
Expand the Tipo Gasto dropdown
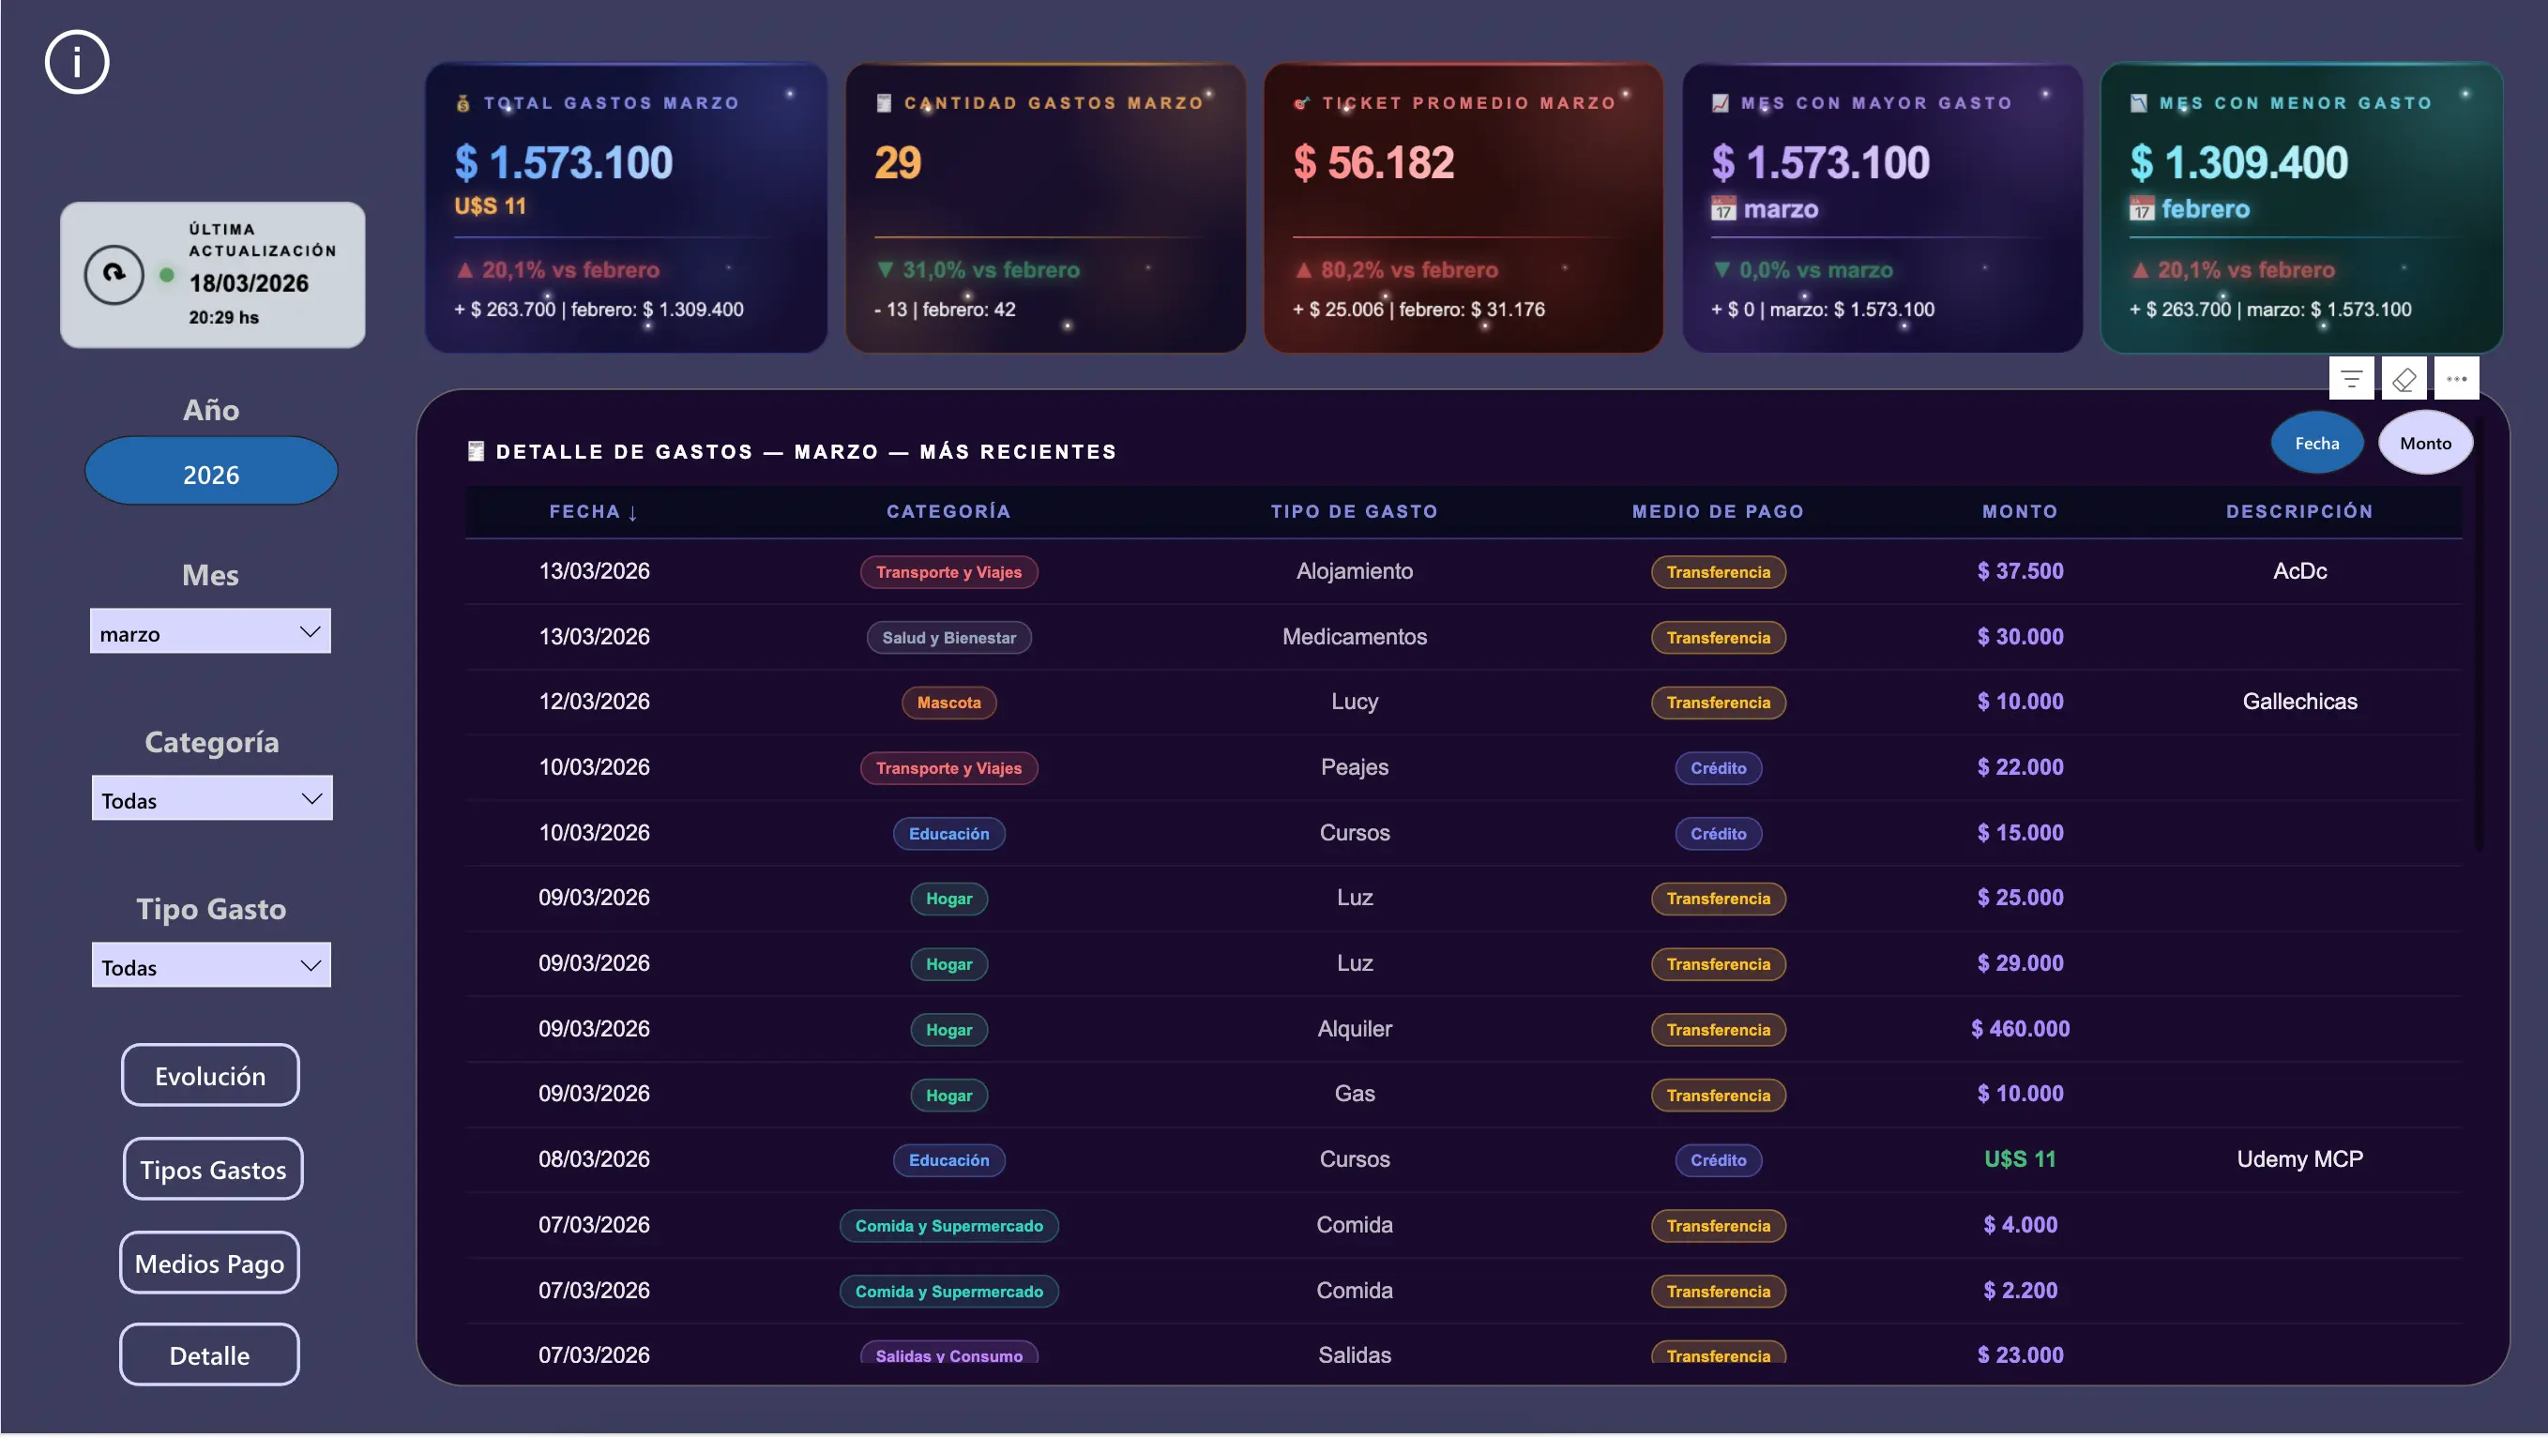point(211,966)
